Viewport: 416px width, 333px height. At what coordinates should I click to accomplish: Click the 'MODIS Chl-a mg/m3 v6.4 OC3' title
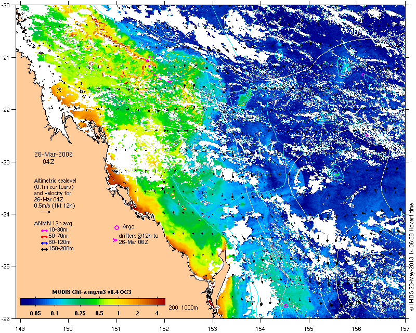[x=92, y=292]
